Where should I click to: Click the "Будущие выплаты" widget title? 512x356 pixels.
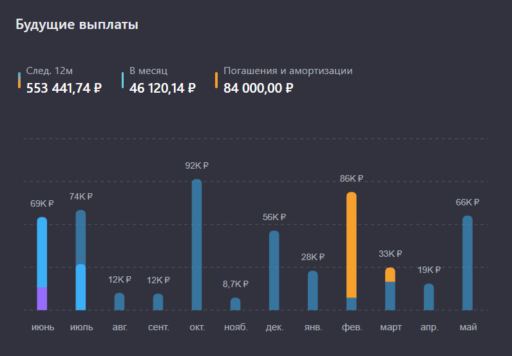77,25
